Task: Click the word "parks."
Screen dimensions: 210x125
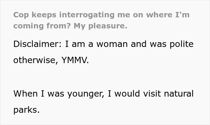Action: (x=26, y=109)
